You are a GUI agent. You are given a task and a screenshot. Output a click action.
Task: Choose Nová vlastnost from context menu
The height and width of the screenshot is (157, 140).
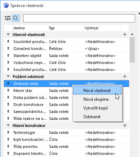click(x=97, y=90)
